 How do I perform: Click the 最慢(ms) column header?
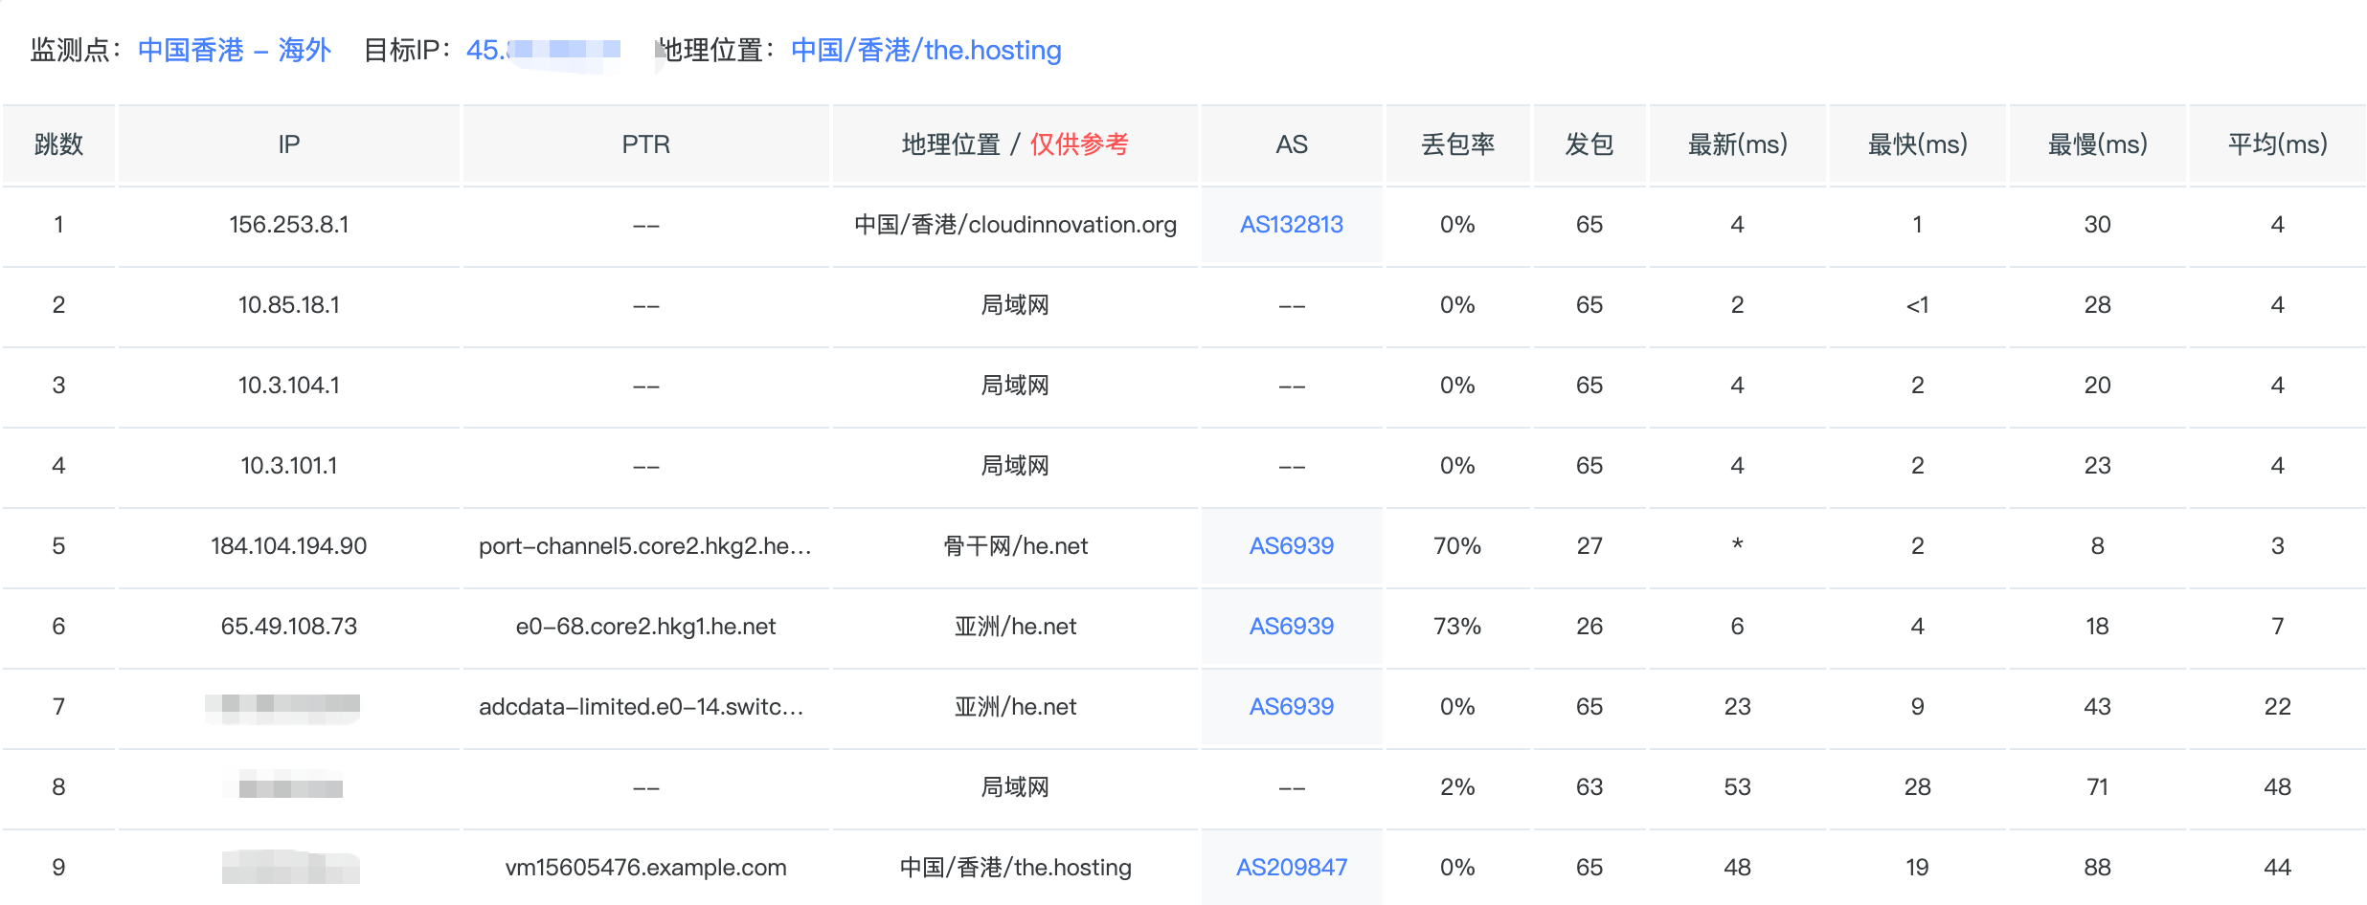[x=2097, y=144]
